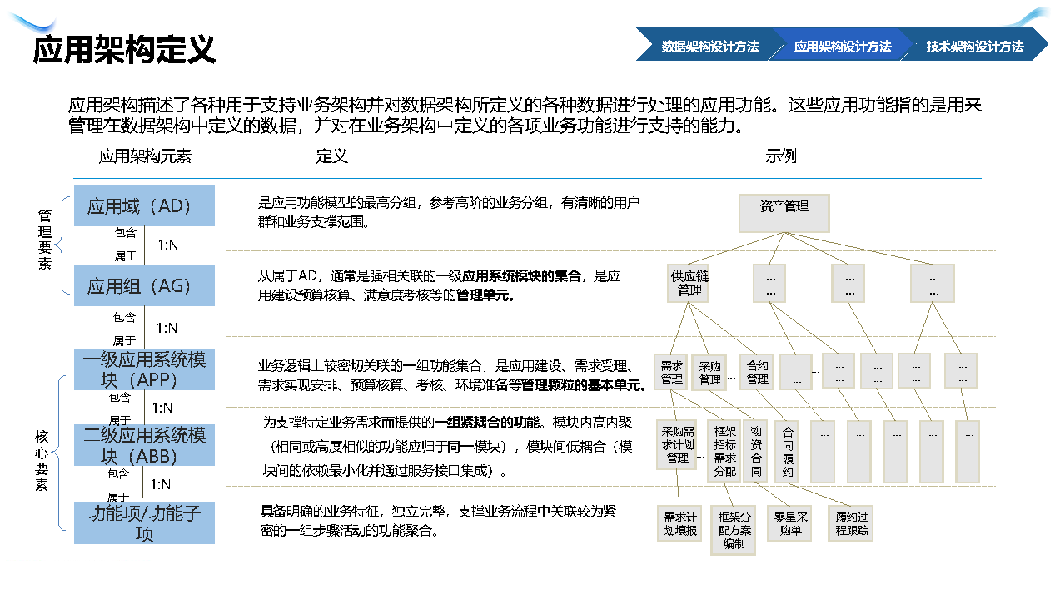Click the 合同履约 node

(x=788, y=451)
